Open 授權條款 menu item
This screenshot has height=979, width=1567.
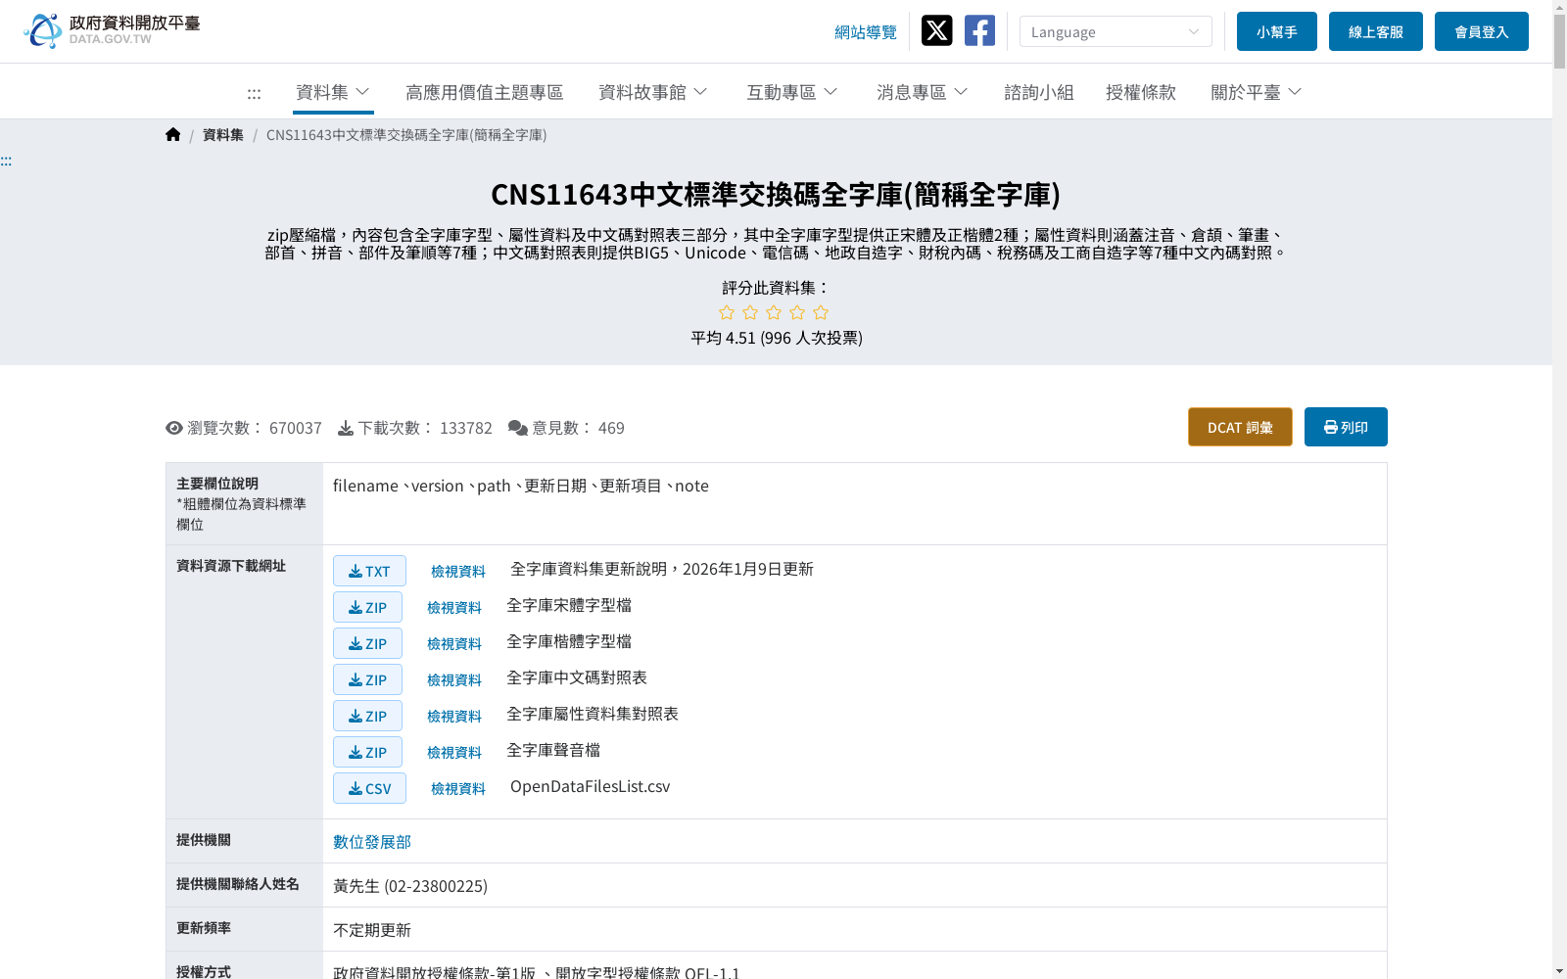[1141, 92]
